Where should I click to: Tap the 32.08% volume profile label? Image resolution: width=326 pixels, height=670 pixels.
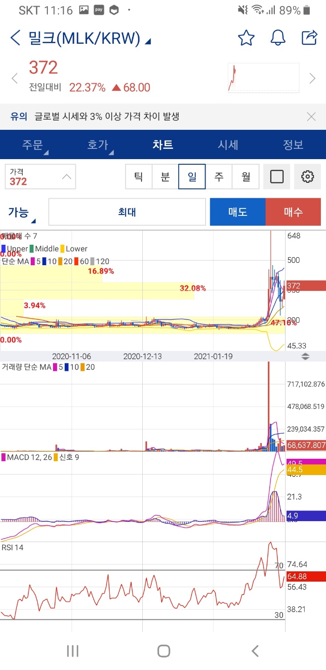pyautogui.click(x=193, y=288)
